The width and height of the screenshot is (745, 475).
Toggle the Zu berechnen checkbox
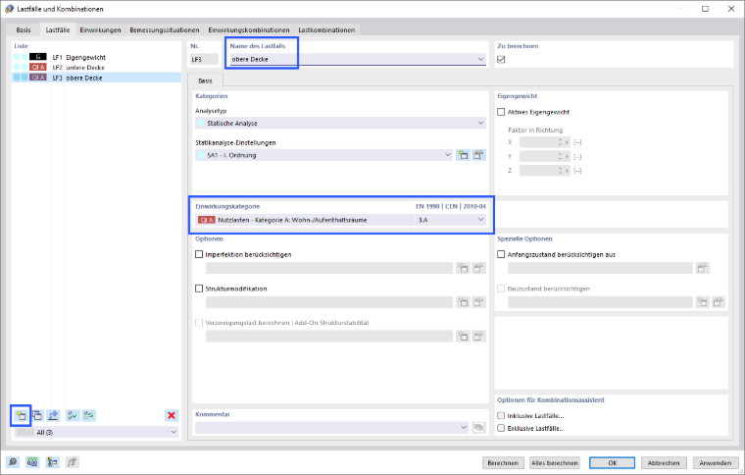click(x=501, y=60)
